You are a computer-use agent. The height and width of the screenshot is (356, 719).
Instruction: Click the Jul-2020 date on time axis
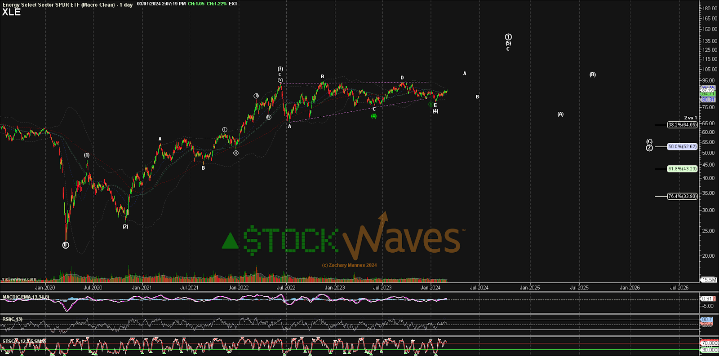(x=93, y=288)
